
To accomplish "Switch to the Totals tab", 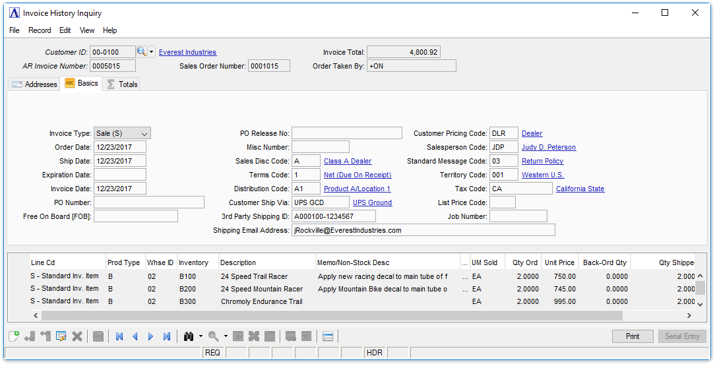I will click(121, 84).
